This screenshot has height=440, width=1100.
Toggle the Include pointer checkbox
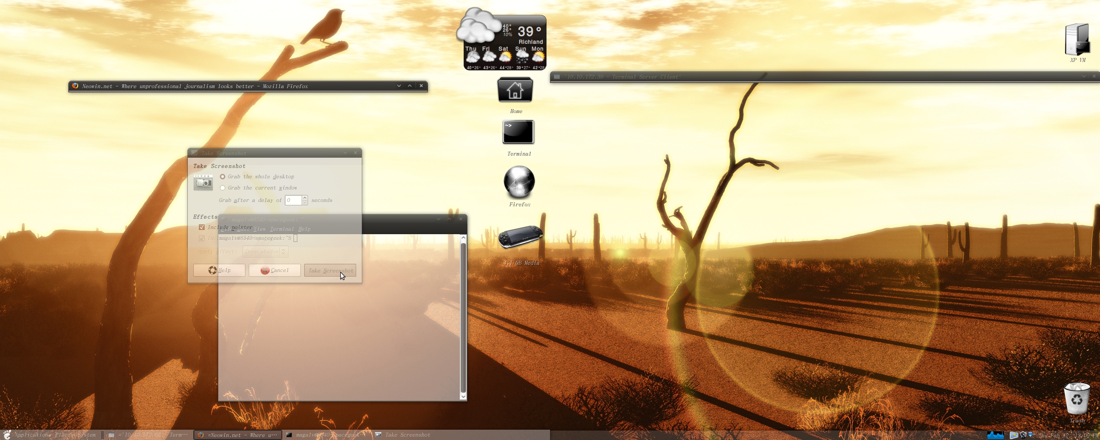pos(202,227)
